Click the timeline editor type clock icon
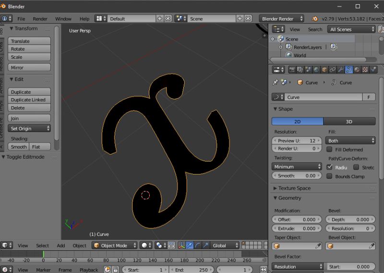The image size is (384, 273). (x=7, y=270)
